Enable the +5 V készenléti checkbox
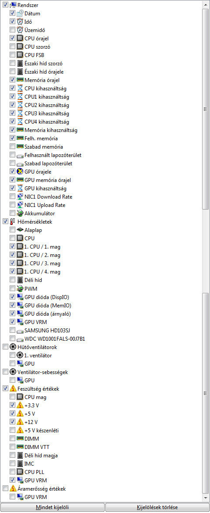The height and width of the screenshot is (513, 210). pyautogui.click(x=12, y=430)
